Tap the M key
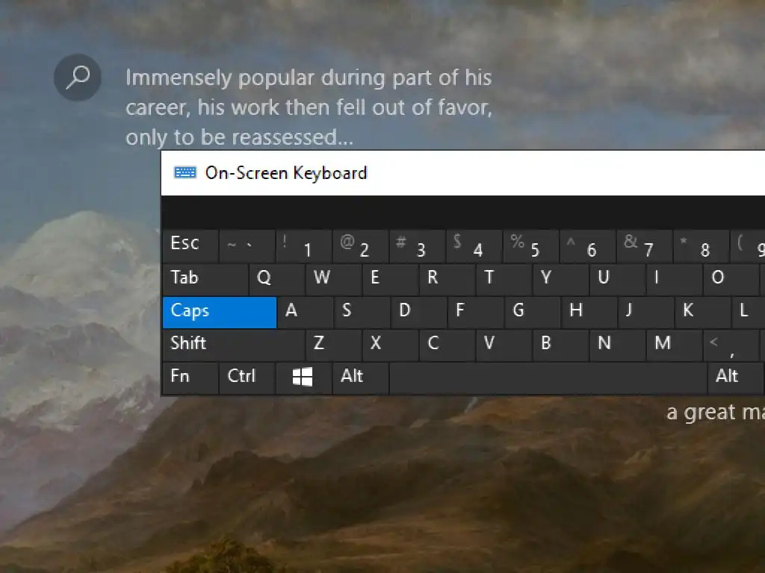The image size is (765, 573). click(x=675, y=345)
